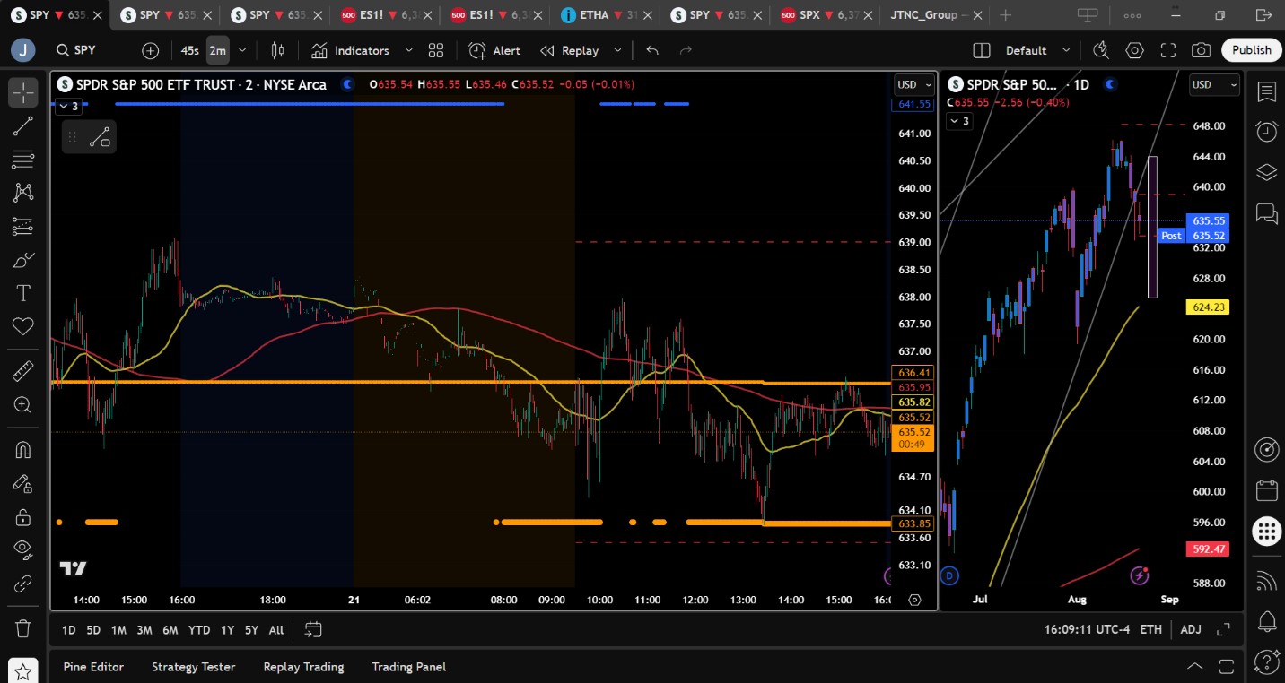Viewport: 1285px width, 683px height.
Task: Select the ruler measure tool
Action: pos(23,370)
